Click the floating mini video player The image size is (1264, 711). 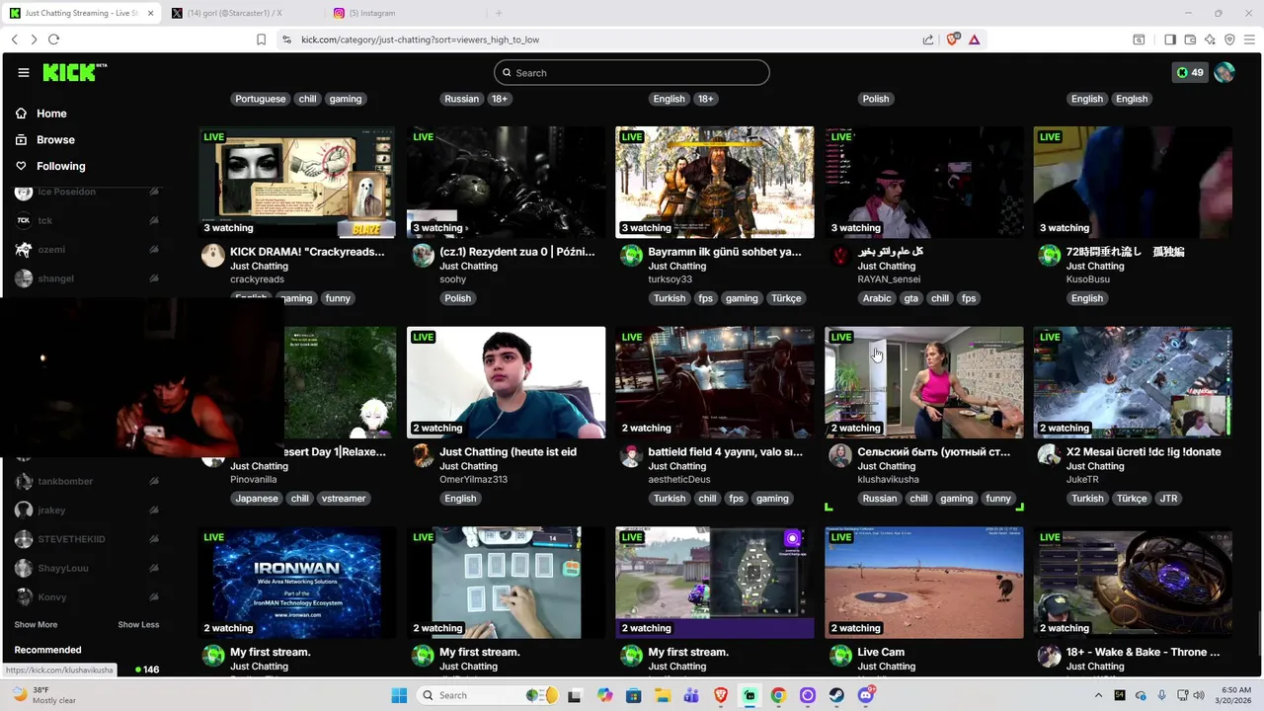142,377
